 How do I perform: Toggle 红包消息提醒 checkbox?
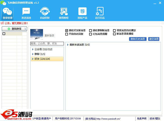90,34
